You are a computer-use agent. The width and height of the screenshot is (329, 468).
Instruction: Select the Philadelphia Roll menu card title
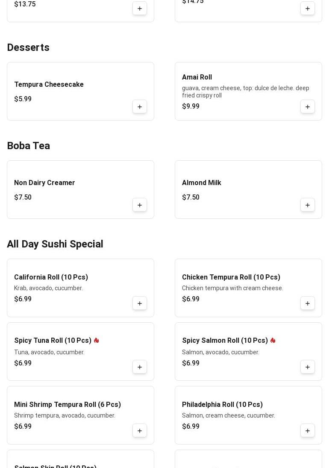(222, 405)
